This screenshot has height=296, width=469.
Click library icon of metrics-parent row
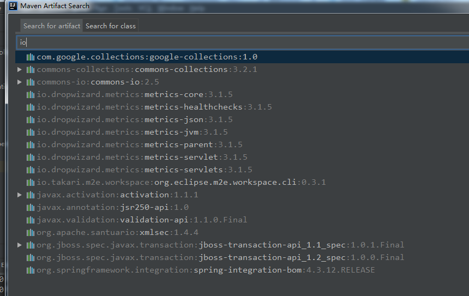point(30,145)
